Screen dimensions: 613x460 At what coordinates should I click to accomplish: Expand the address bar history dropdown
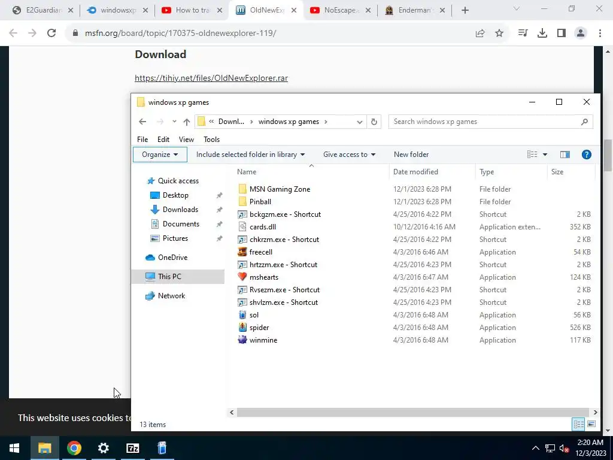(x=359, y=122)
